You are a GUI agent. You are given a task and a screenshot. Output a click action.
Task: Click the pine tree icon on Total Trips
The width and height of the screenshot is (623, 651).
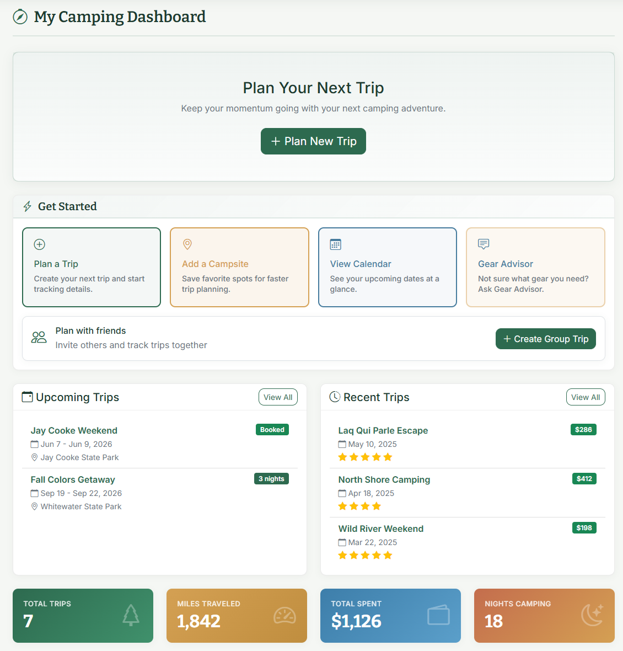coord(131,615)
